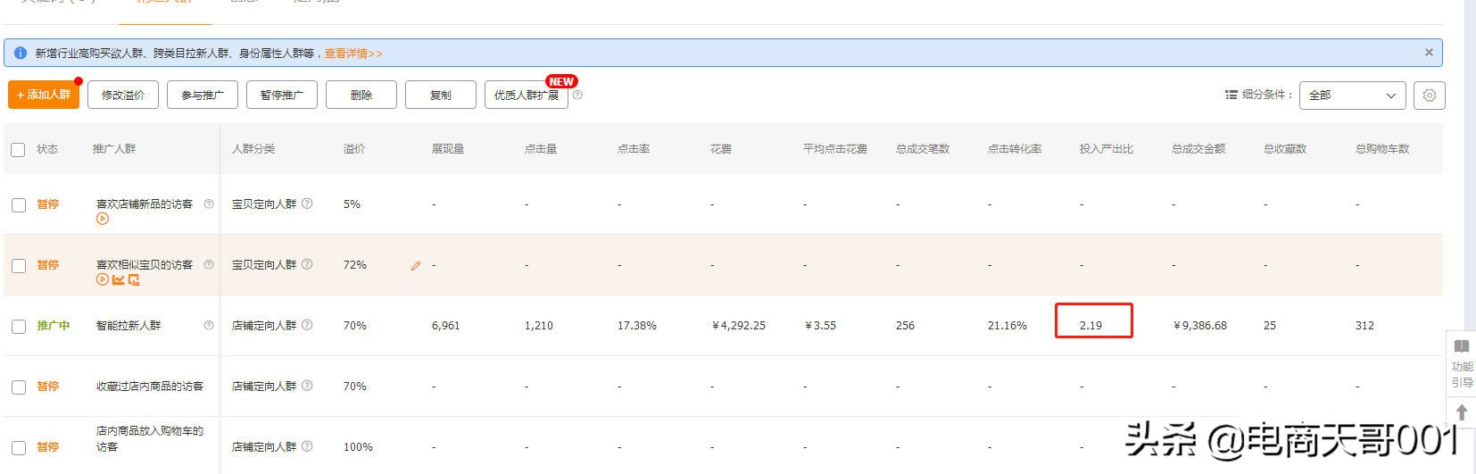Edit the 72% premium with the pencil icon
The image size is (1476, 474).
click(416, 265)
